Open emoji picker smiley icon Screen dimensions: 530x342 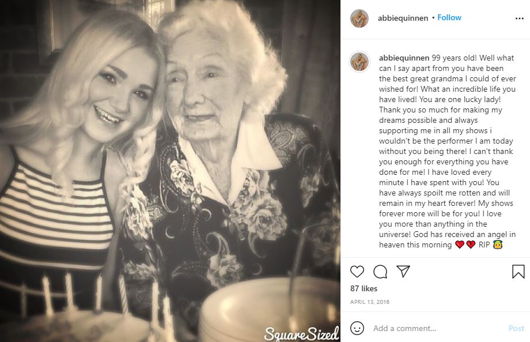pyautogui.click(x=357, y=328)
